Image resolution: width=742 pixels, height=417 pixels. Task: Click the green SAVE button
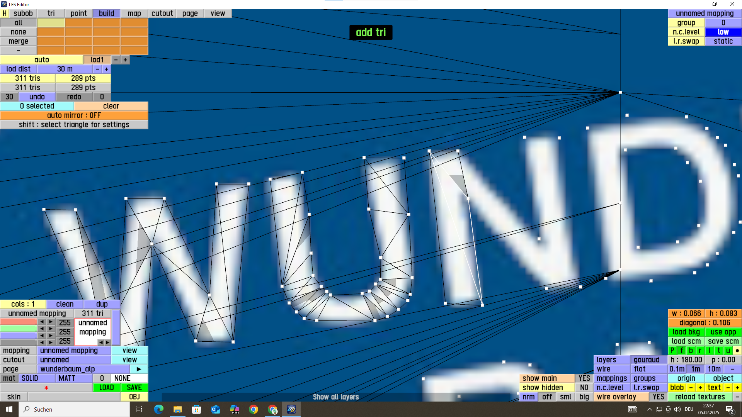pos(134,388)
